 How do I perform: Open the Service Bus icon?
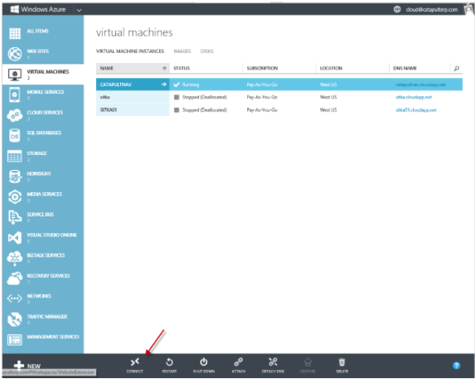click(x=15, y=217)
